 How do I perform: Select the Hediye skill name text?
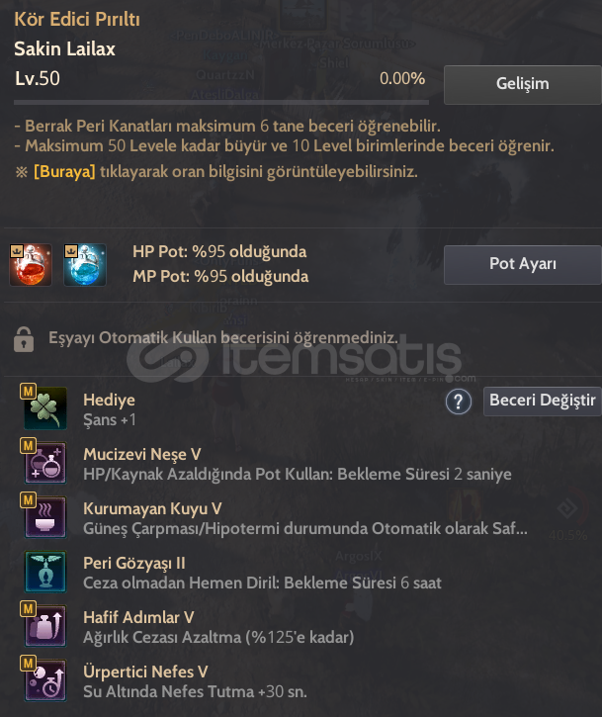110,400
